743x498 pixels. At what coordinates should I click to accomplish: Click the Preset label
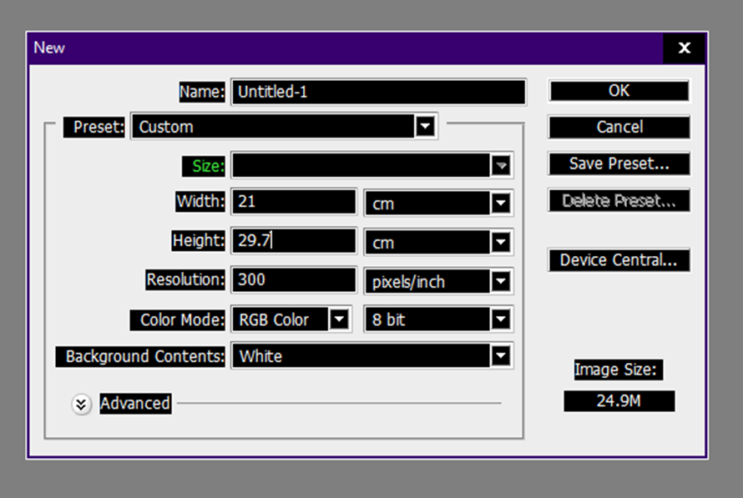pos(94,127)
